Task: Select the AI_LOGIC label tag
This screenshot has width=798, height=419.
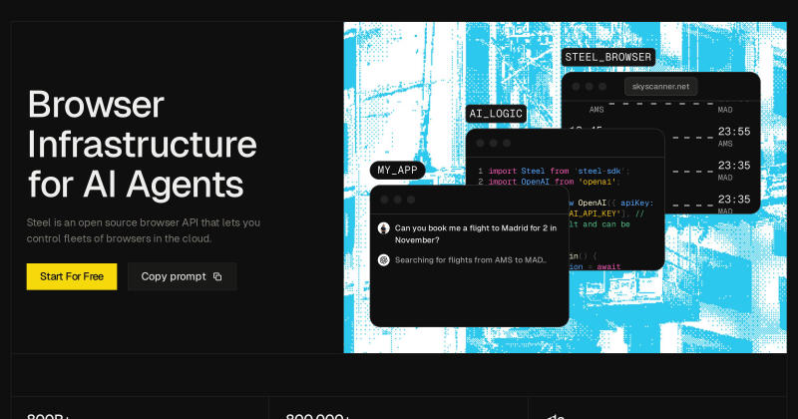Action: coord(496,114)
